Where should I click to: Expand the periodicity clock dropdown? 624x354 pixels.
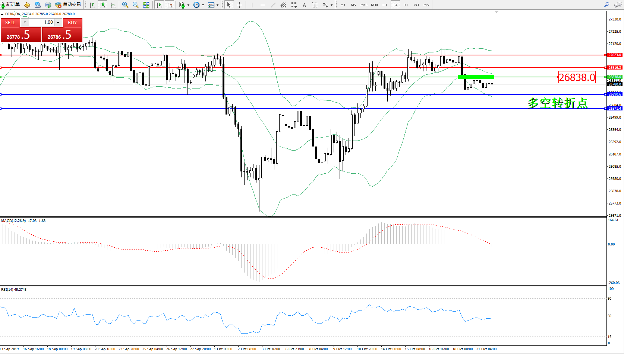[x=203, y=5]
